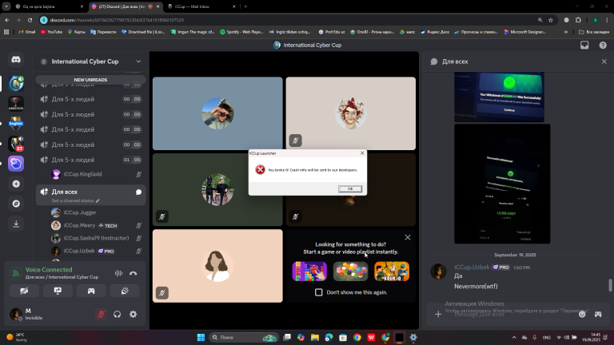Open Discord help question mark icon

coord(603,46)
